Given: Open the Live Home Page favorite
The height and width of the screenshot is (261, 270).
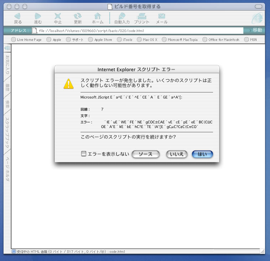Looking at the screenshot, I should click(26, 40).
